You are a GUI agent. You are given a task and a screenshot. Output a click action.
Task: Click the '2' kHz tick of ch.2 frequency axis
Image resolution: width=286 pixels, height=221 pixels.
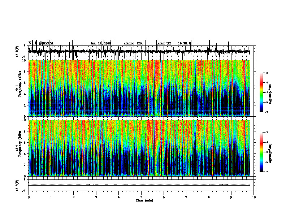coord(25,165)
